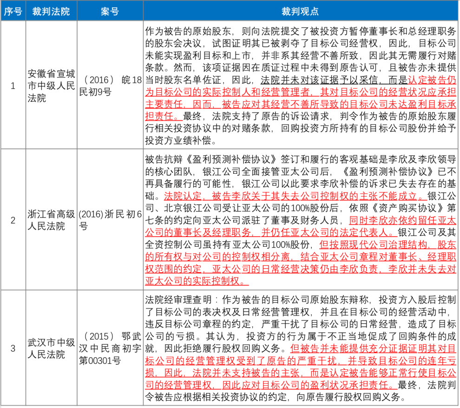Click the 裁判观点 column header

[300, 11]
